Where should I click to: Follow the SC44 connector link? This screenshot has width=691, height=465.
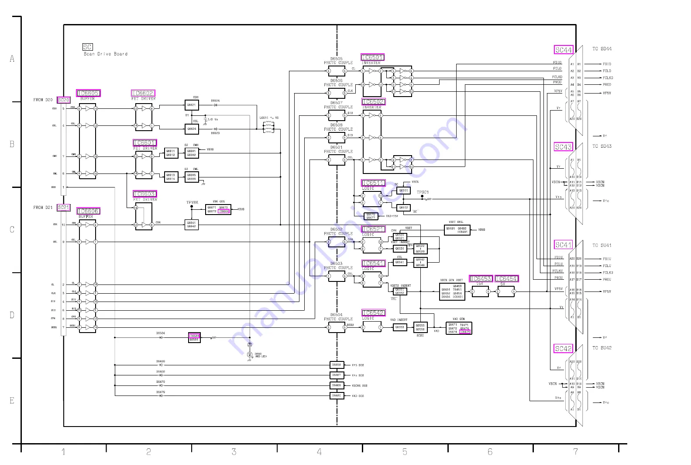coord(564,50)
